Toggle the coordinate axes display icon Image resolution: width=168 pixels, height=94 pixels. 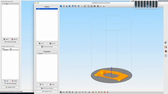(x=89, y=6)
